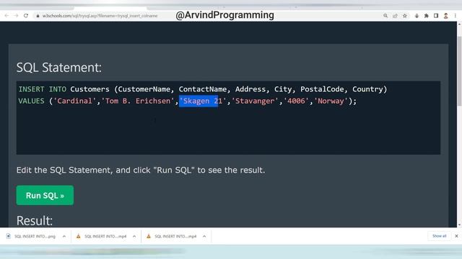The image size is (462, 259).
Task: Click the 'Stavanger' value in SQL
Action: click(255, 101)
